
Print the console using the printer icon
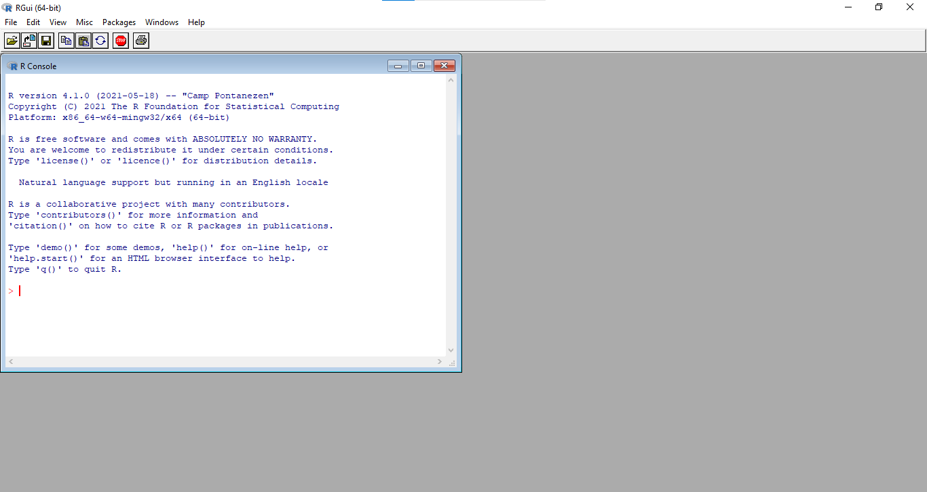click(x=141, y=41)
